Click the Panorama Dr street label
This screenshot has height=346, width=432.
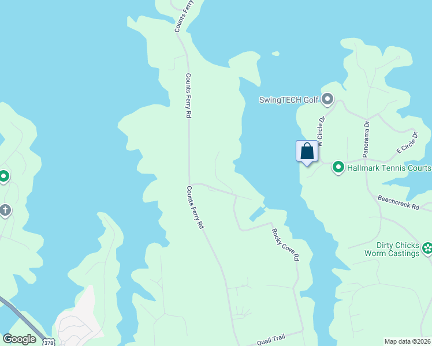point(366,139)
